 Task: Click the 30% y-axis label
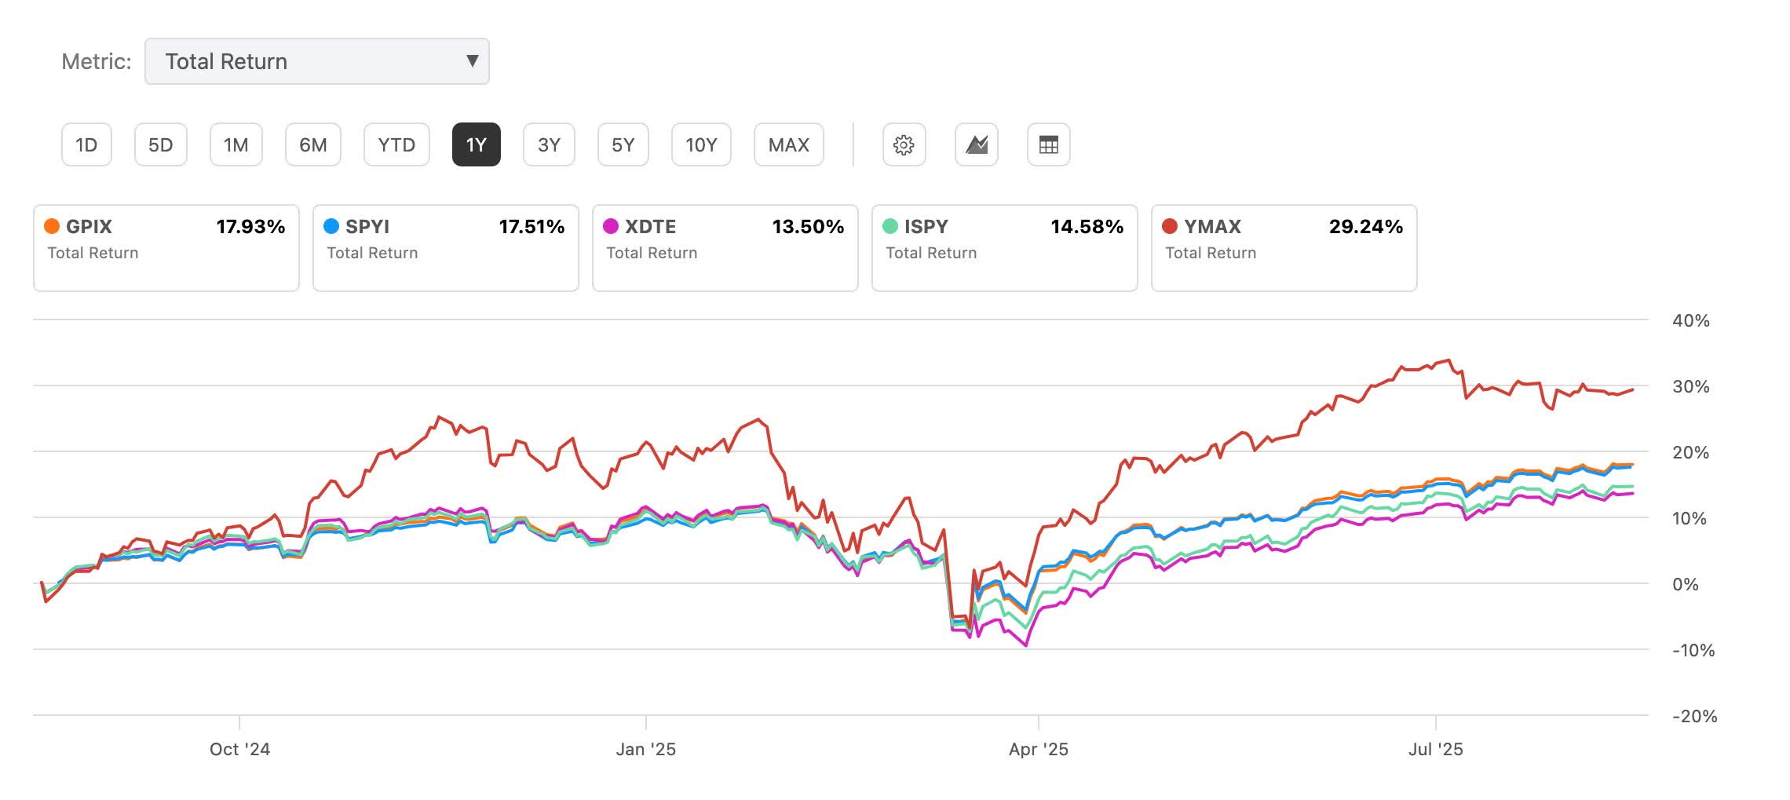pos(1690,386)
